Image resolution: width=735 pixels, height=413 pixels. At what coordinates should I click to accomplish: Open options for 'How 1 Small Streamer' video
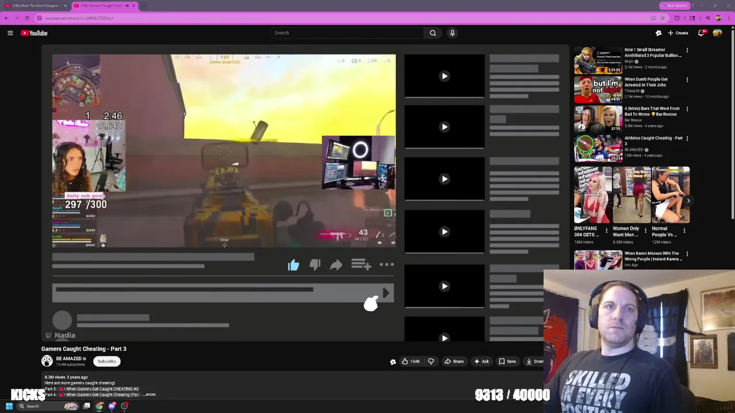687,50
